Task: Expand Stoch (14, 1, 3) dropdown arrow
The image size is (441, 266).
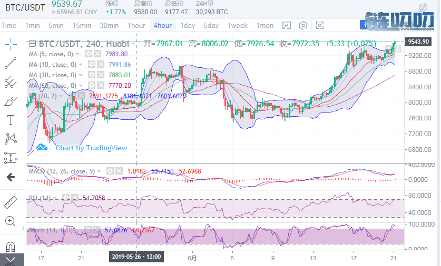Action: 77,230
